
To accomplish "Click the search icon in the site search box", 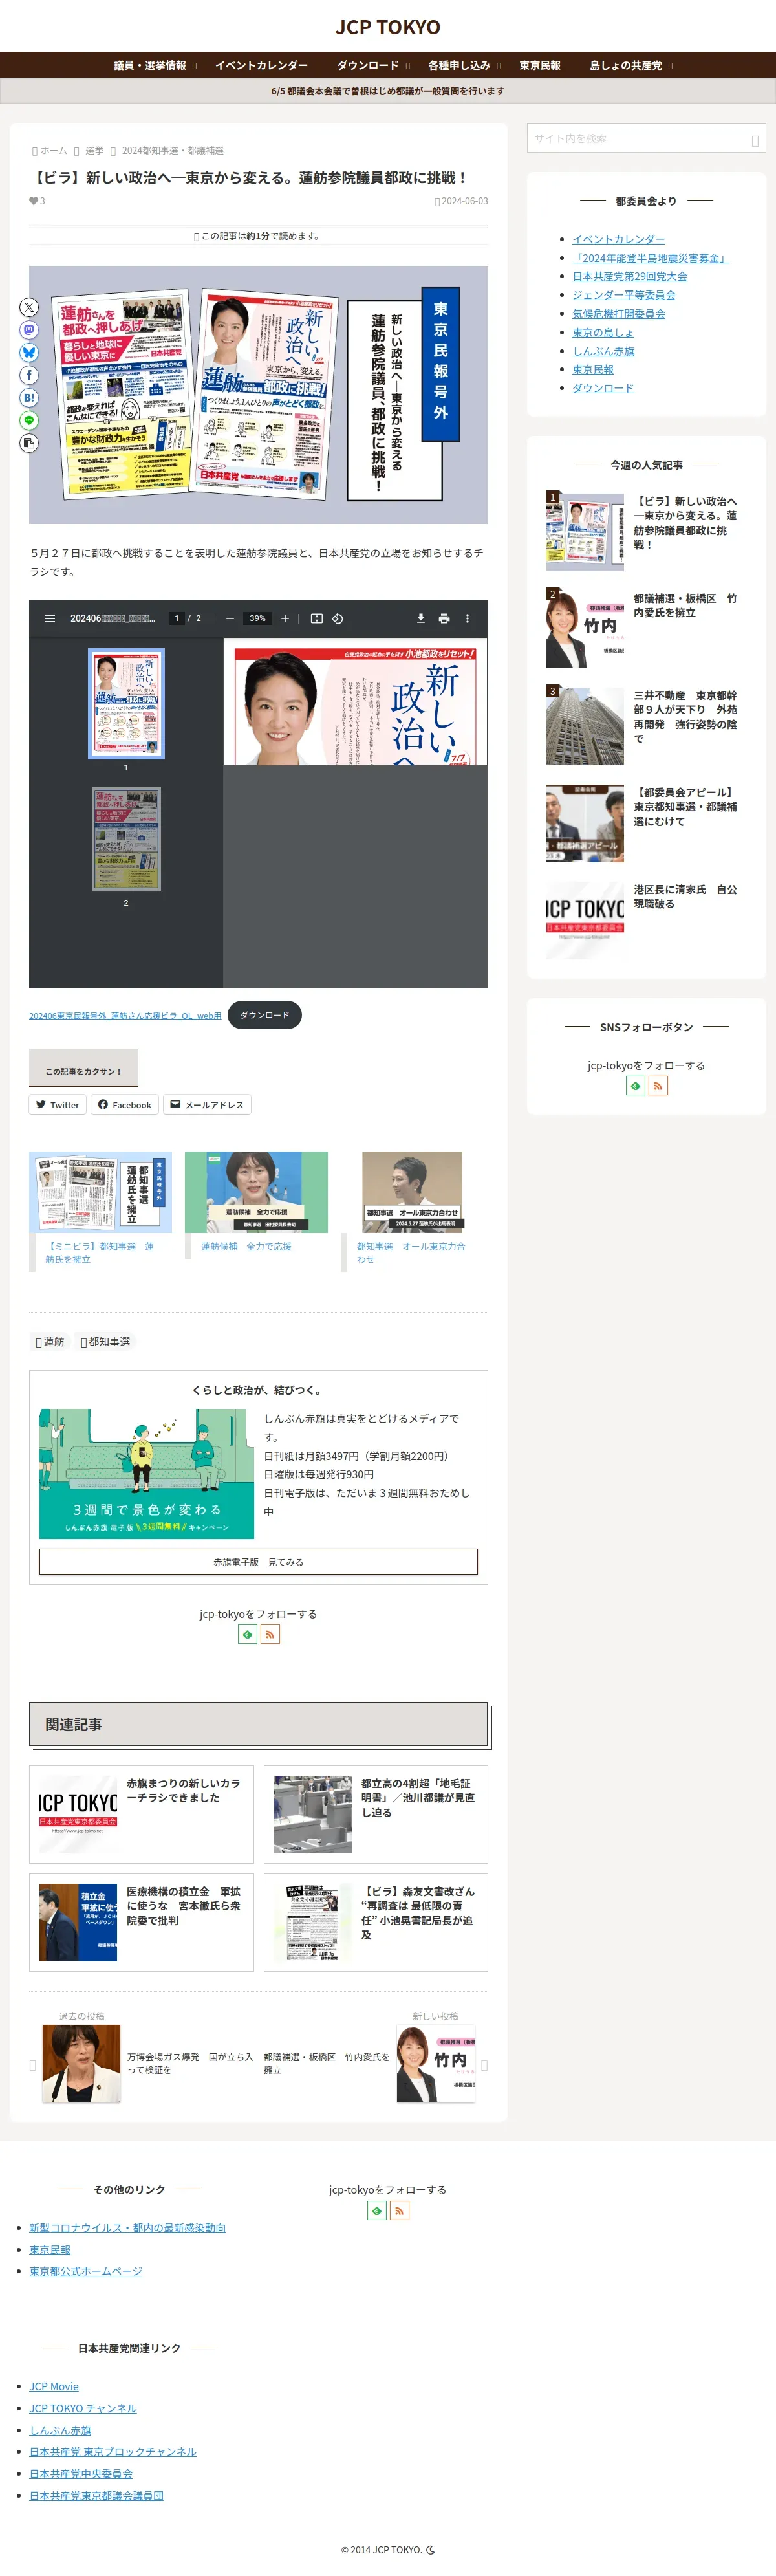I will [755, 140].
